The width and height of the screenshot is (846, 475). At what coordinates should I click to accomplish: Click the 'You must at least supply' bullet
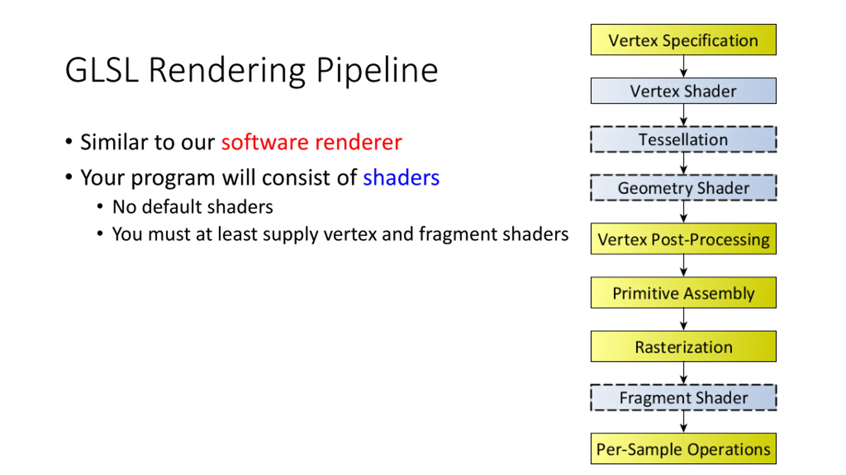[340, 235]
